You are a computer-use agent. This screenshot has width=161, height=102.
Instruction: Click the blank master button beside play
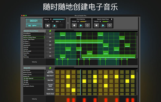61,26
